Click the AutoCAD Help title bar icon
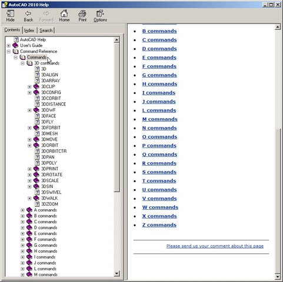Image resolution: width=283 pixels, height=282 pixels. pyautogui.click(x=5, y=5)
